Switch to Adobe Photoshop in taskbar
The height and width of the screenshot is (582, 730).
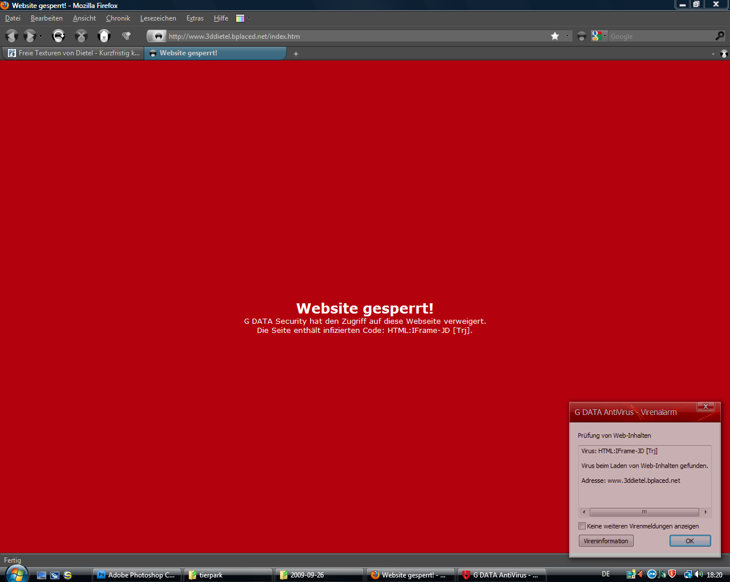tap(137, 575)
